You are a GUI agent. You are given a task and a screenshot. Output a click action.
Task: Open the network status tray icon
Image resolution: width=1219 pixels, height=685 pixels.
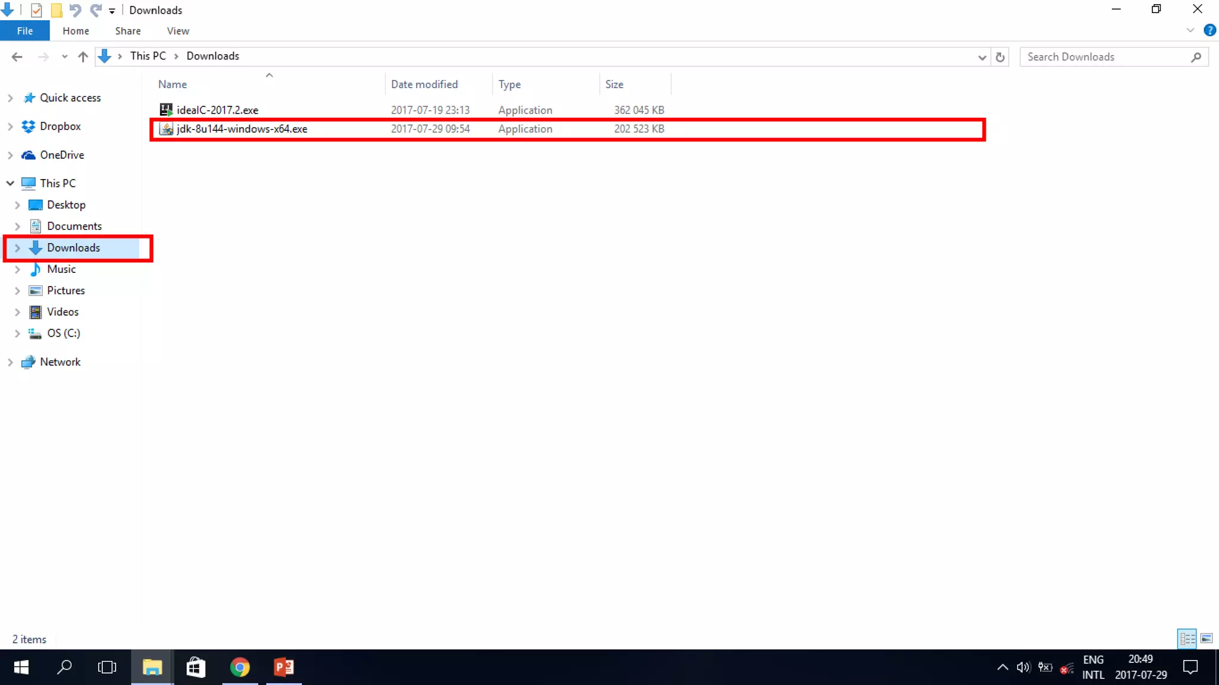pos(1067,668)
